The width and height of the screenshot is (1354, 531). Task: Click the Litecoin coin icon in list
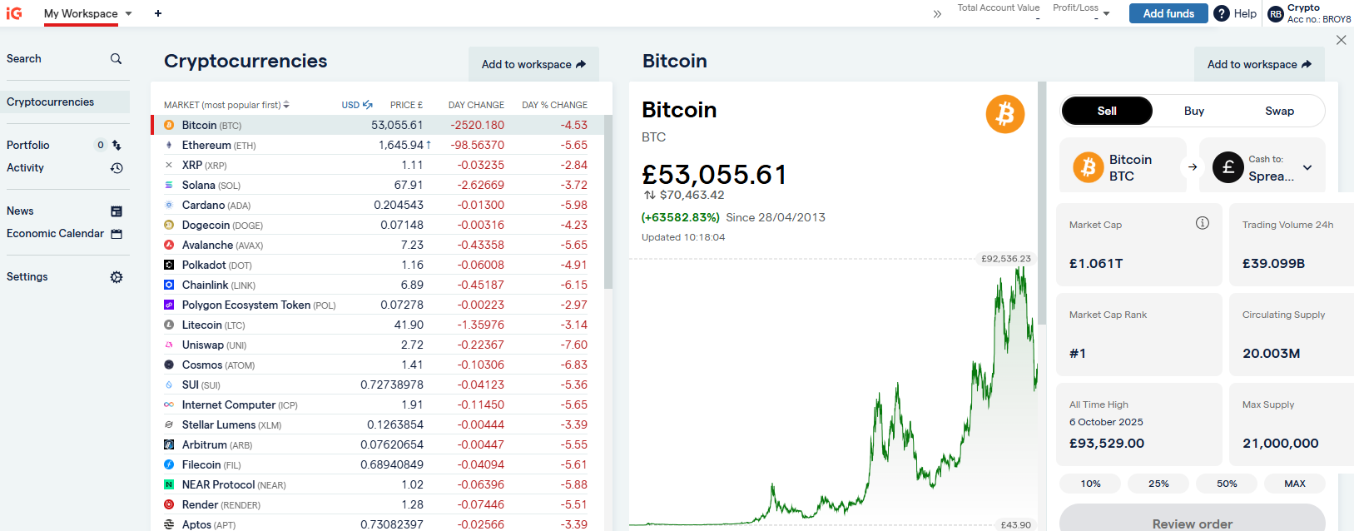click(x=169, y=325)
